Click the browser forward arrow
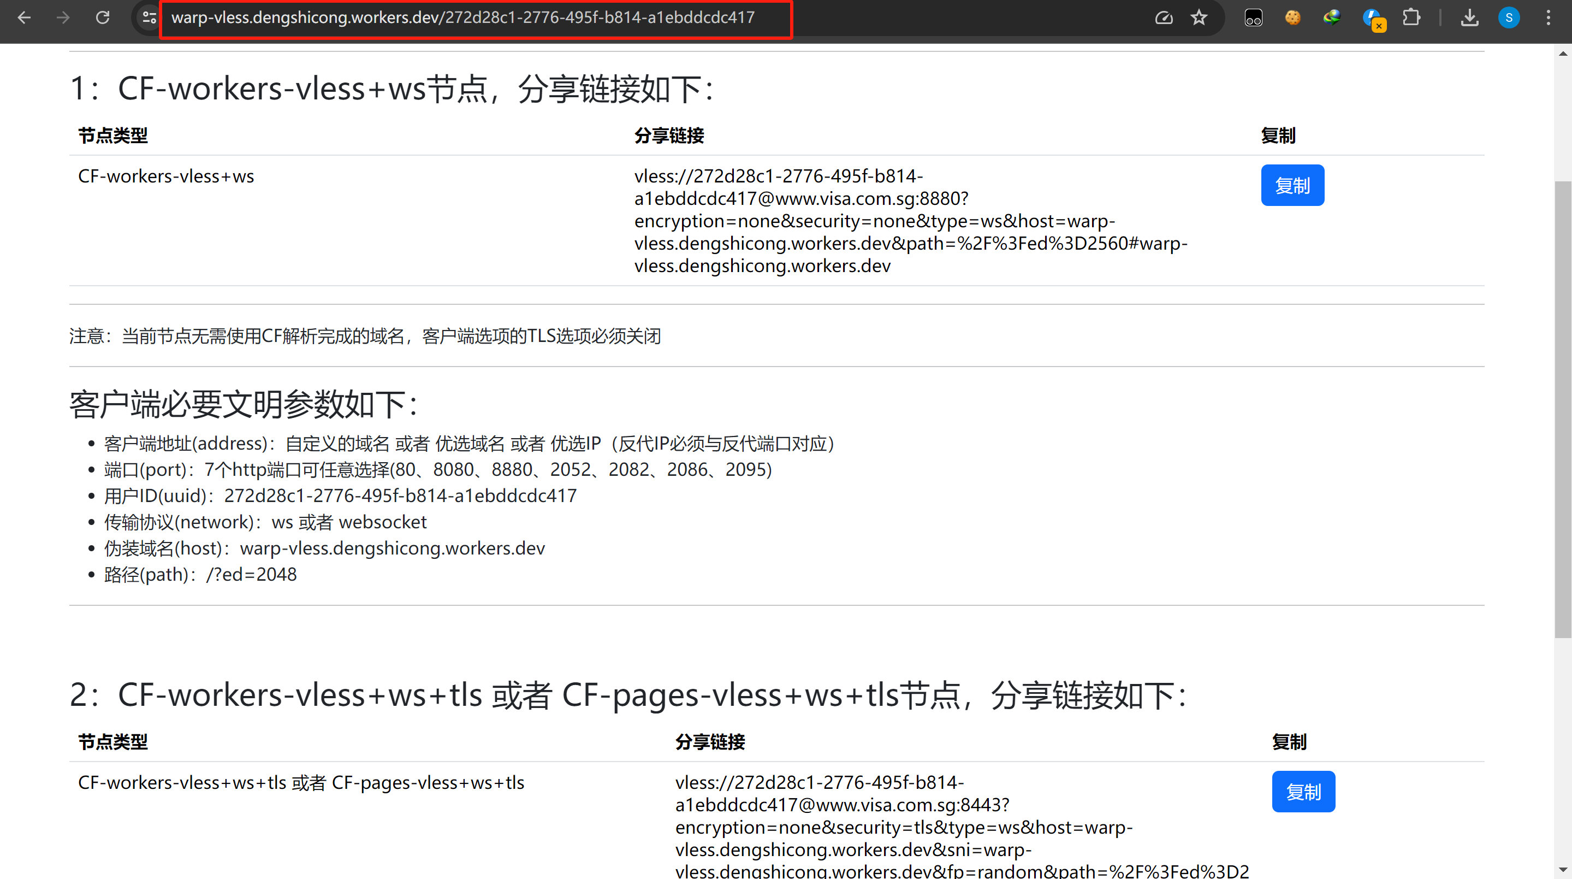This screenshot has width=1572, height=879. (x=63, y=17)
